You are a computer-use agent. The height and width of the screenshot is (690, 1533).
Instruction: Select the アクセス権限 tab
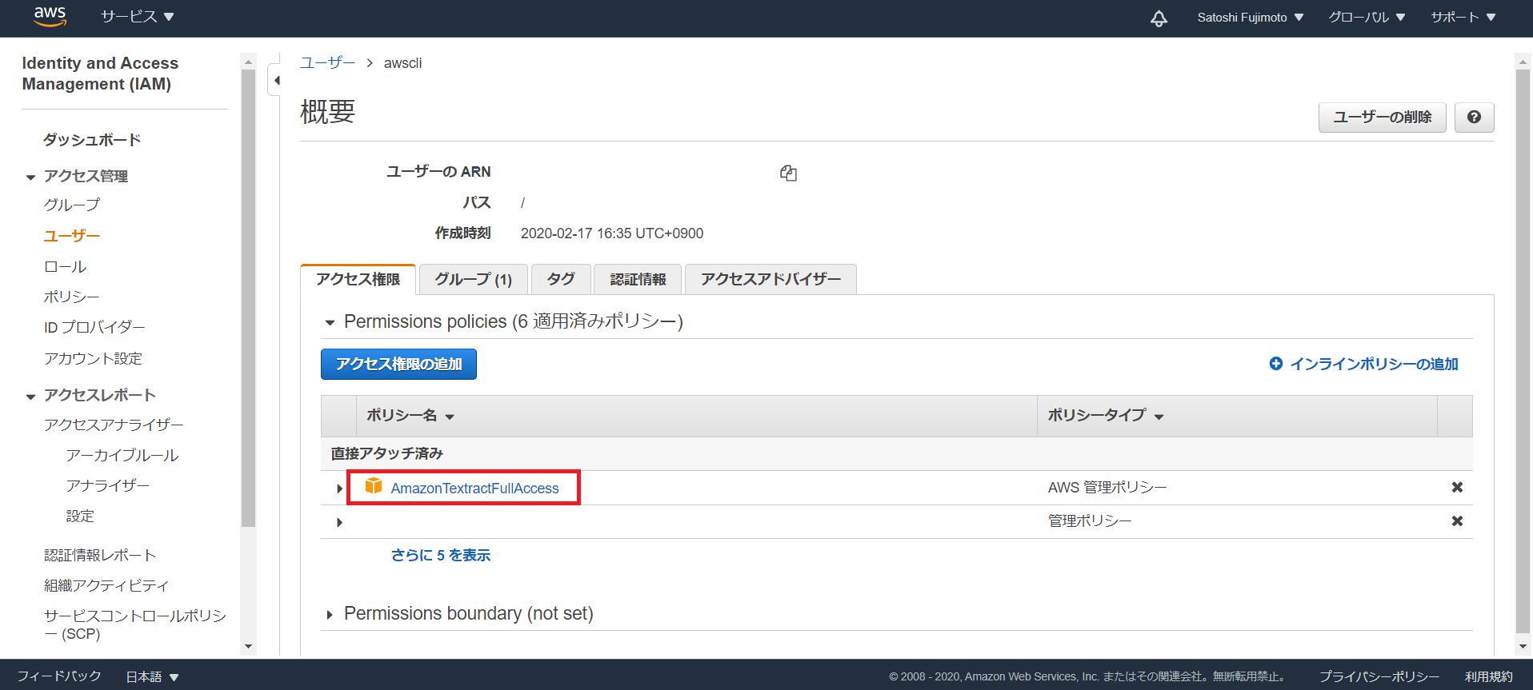point(358,279)
